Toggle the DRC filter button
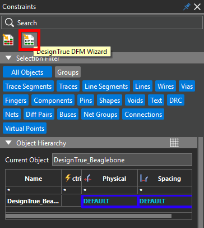Viewport: 204px width, 228px height. click(x=175, y=100)
